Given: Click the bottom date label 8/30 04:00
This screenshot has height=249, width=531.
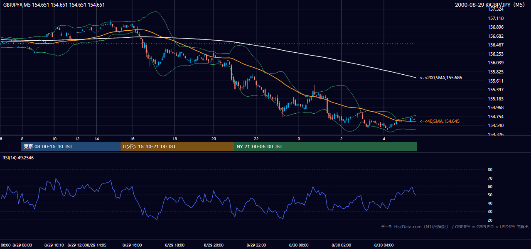Looking at the screenshot, I should [384, 245].
